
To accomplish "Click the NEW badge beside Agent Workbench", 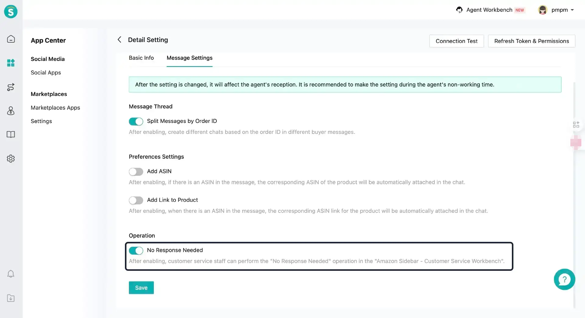I will pyautogui.click(x=519, y=10).
